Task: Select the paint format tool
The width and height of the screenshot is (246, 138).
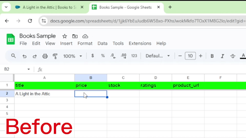Action: [x=55, y=56]
